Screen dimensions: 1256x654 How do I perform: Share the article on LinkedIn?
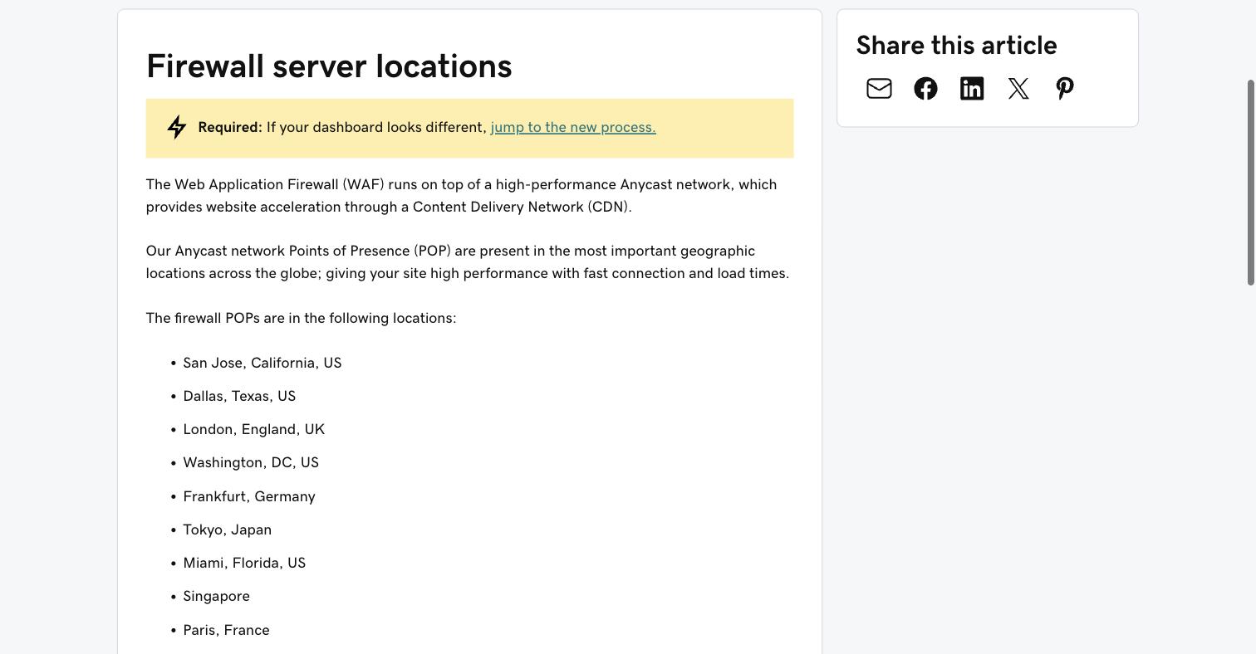[x=972, y=89]
